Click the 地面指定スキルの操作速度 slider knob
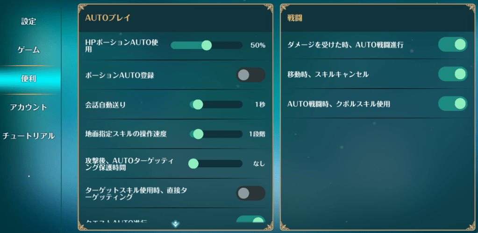This screenshot has height=233, width=478. (x=198, y=134)
